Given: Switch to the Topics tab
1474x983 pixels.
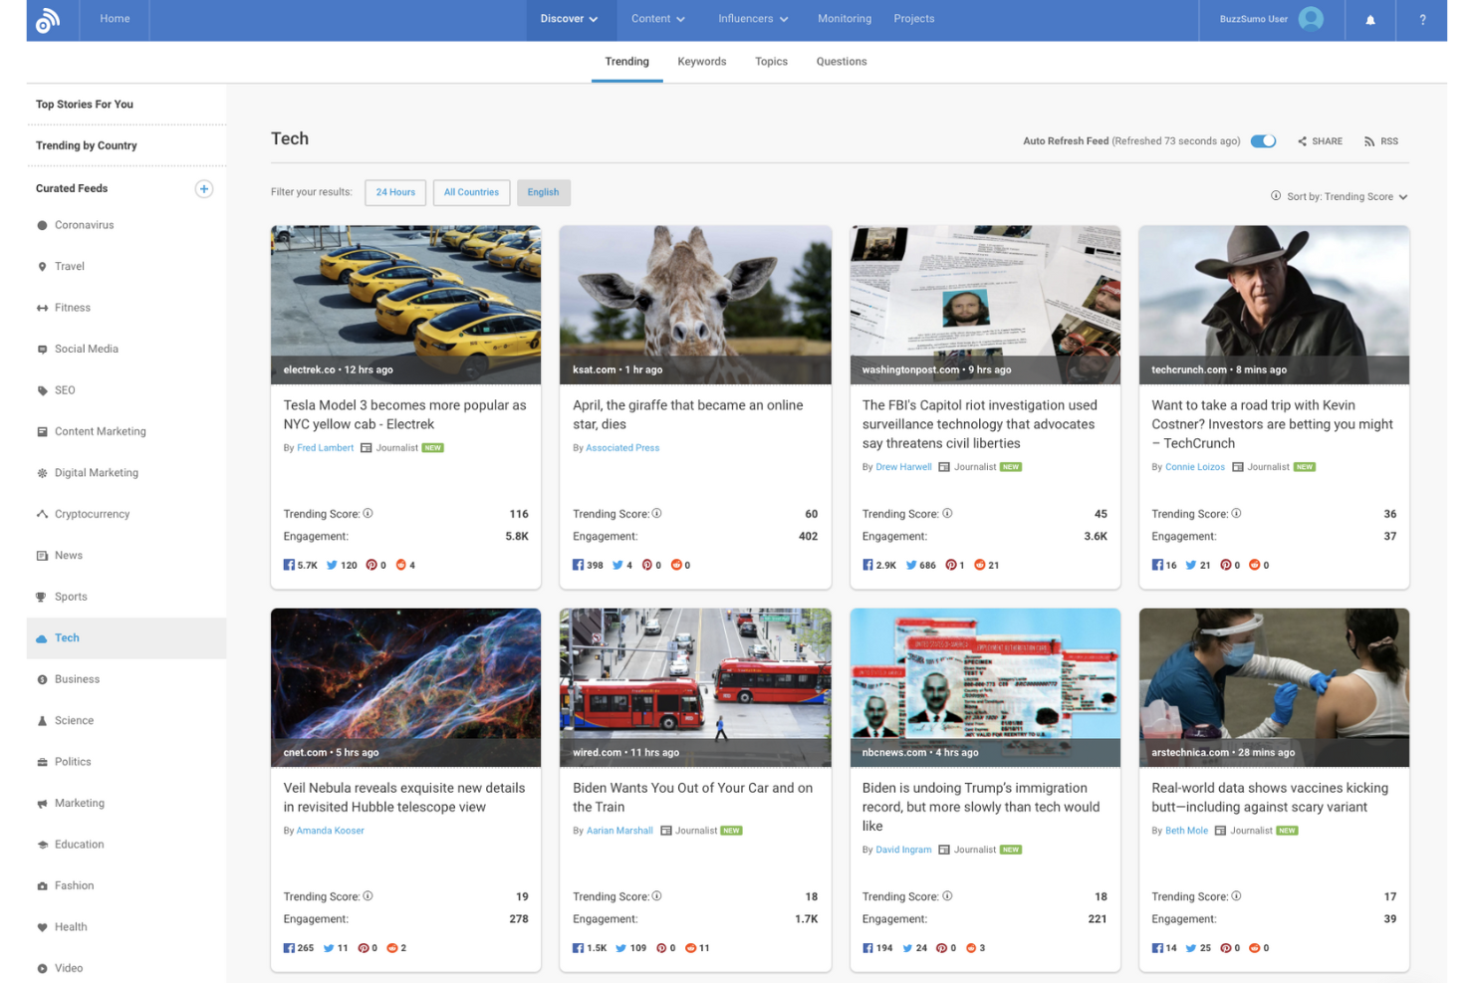Looking at the screenshot, I should coord(771,62).
